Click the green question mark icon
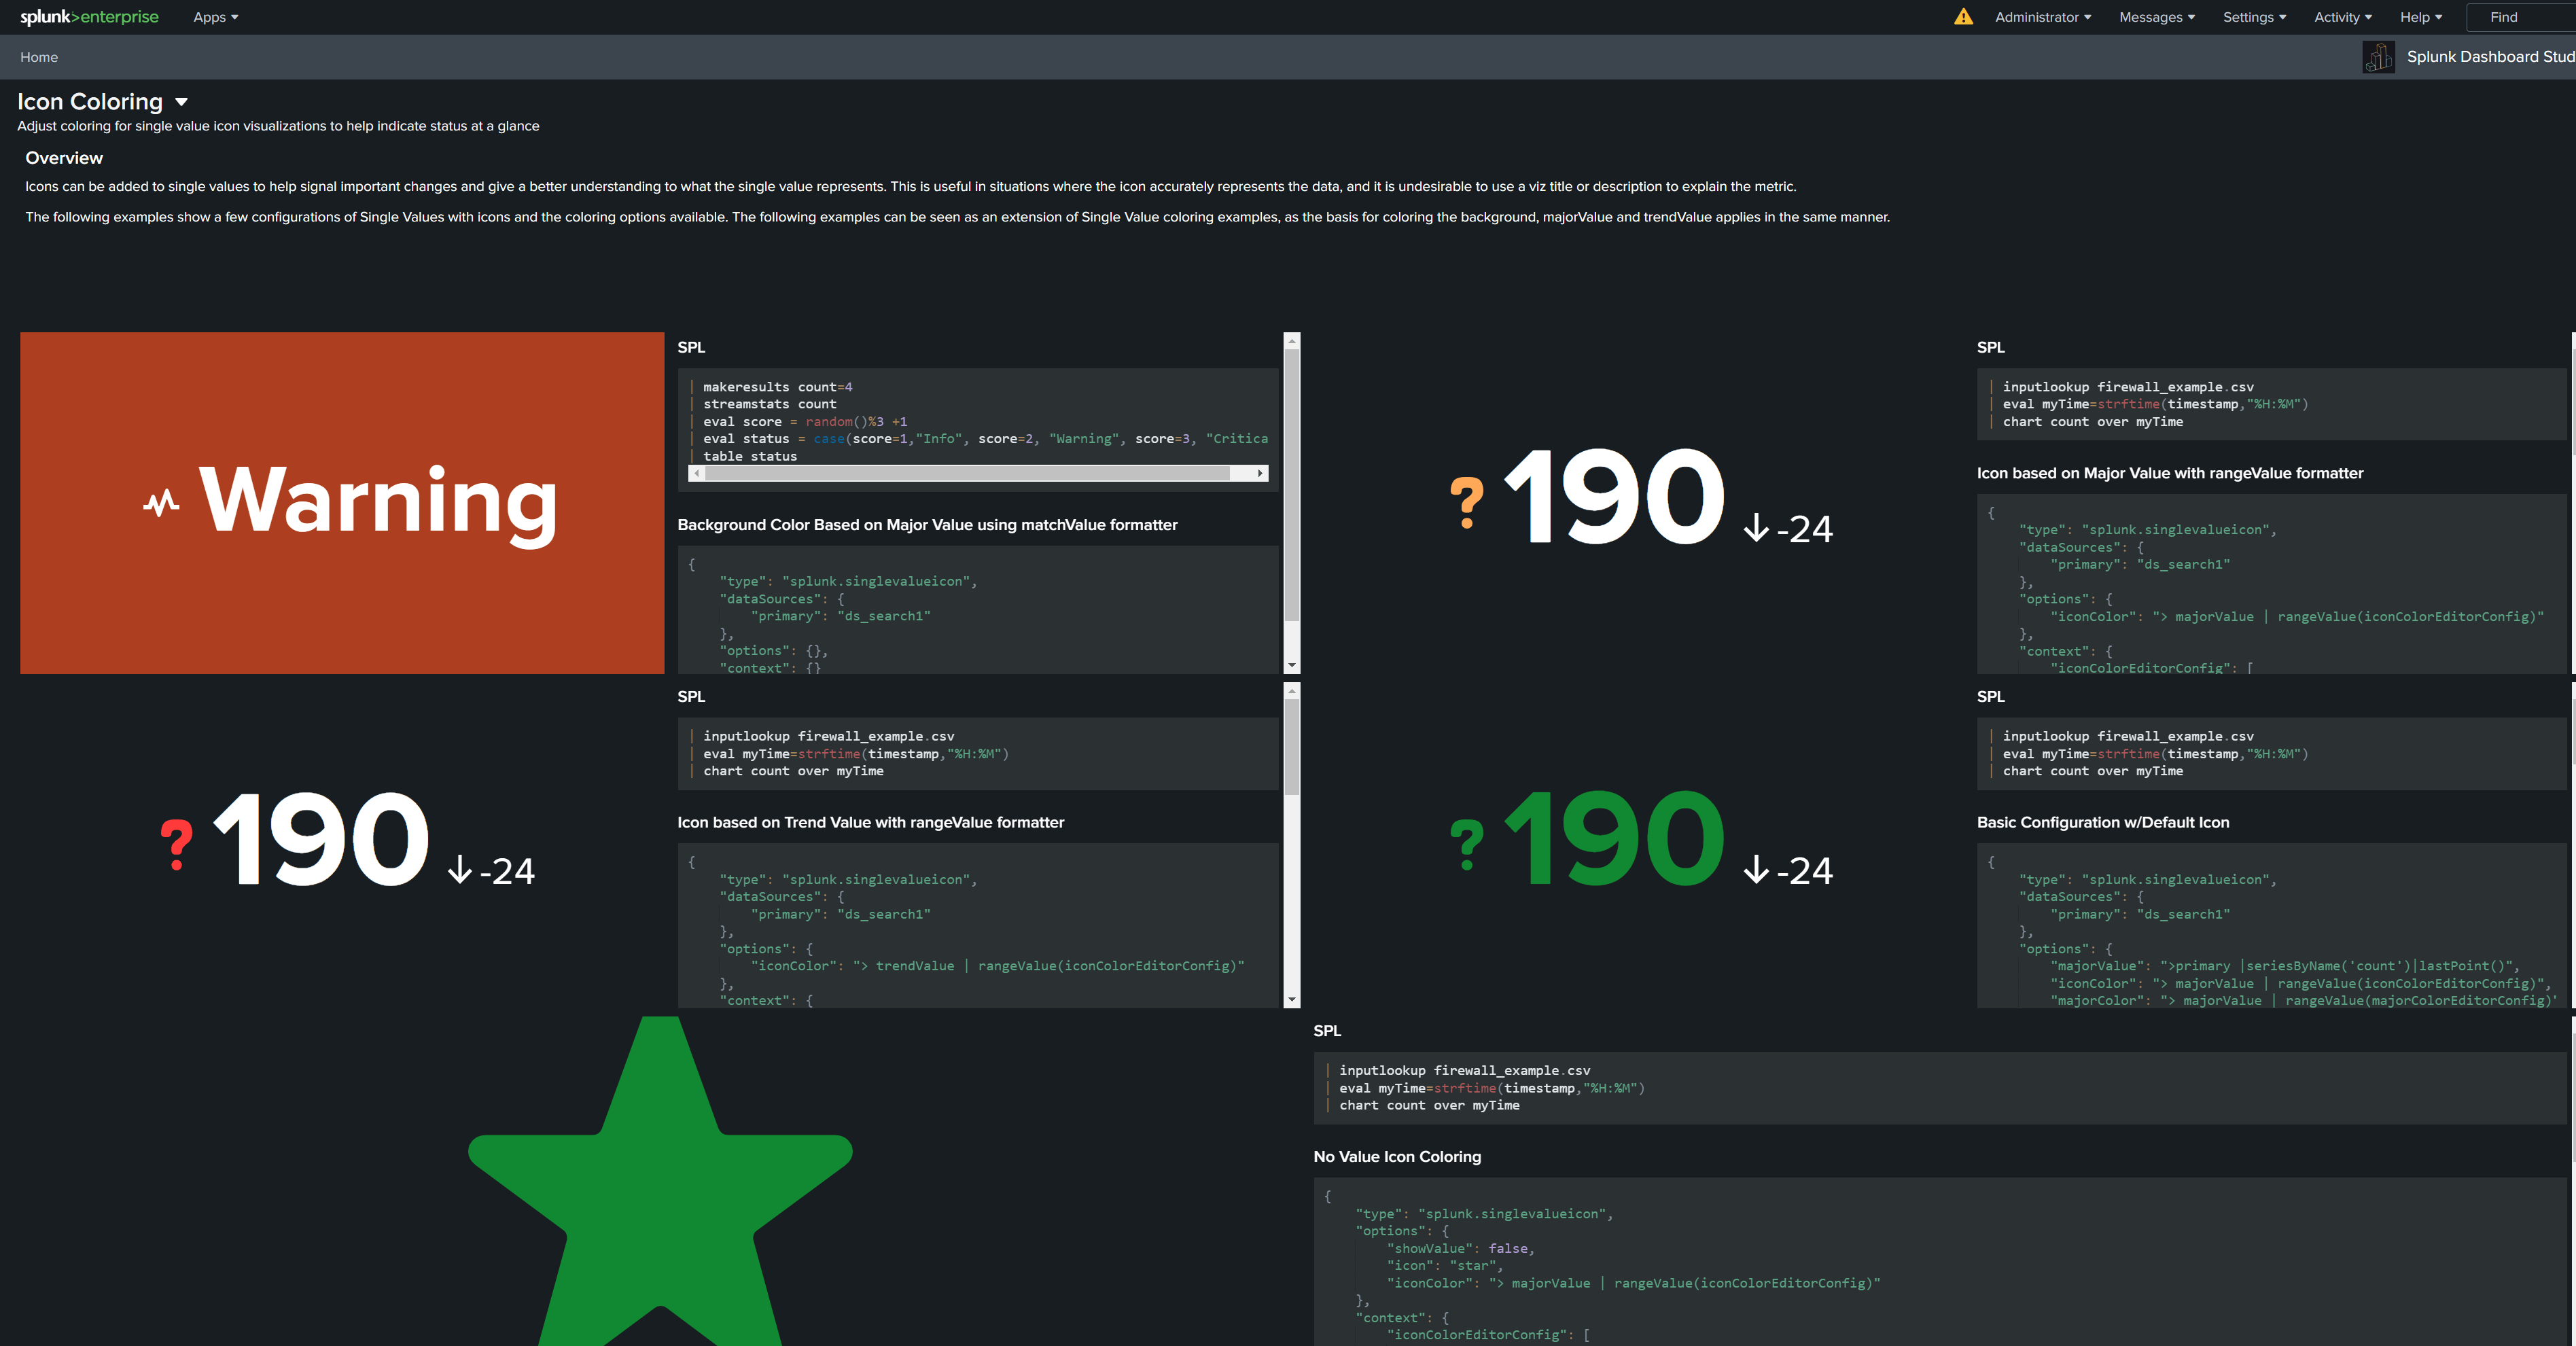Screen dimensions: 2576x1346 pyautogui.click(x=1466, y=845)
